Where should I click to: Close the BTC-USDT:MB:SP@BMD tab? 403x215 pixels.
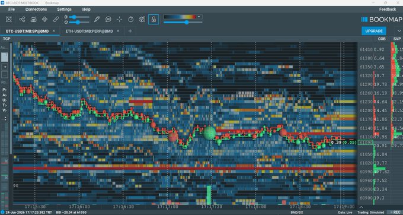click(54, 31)
